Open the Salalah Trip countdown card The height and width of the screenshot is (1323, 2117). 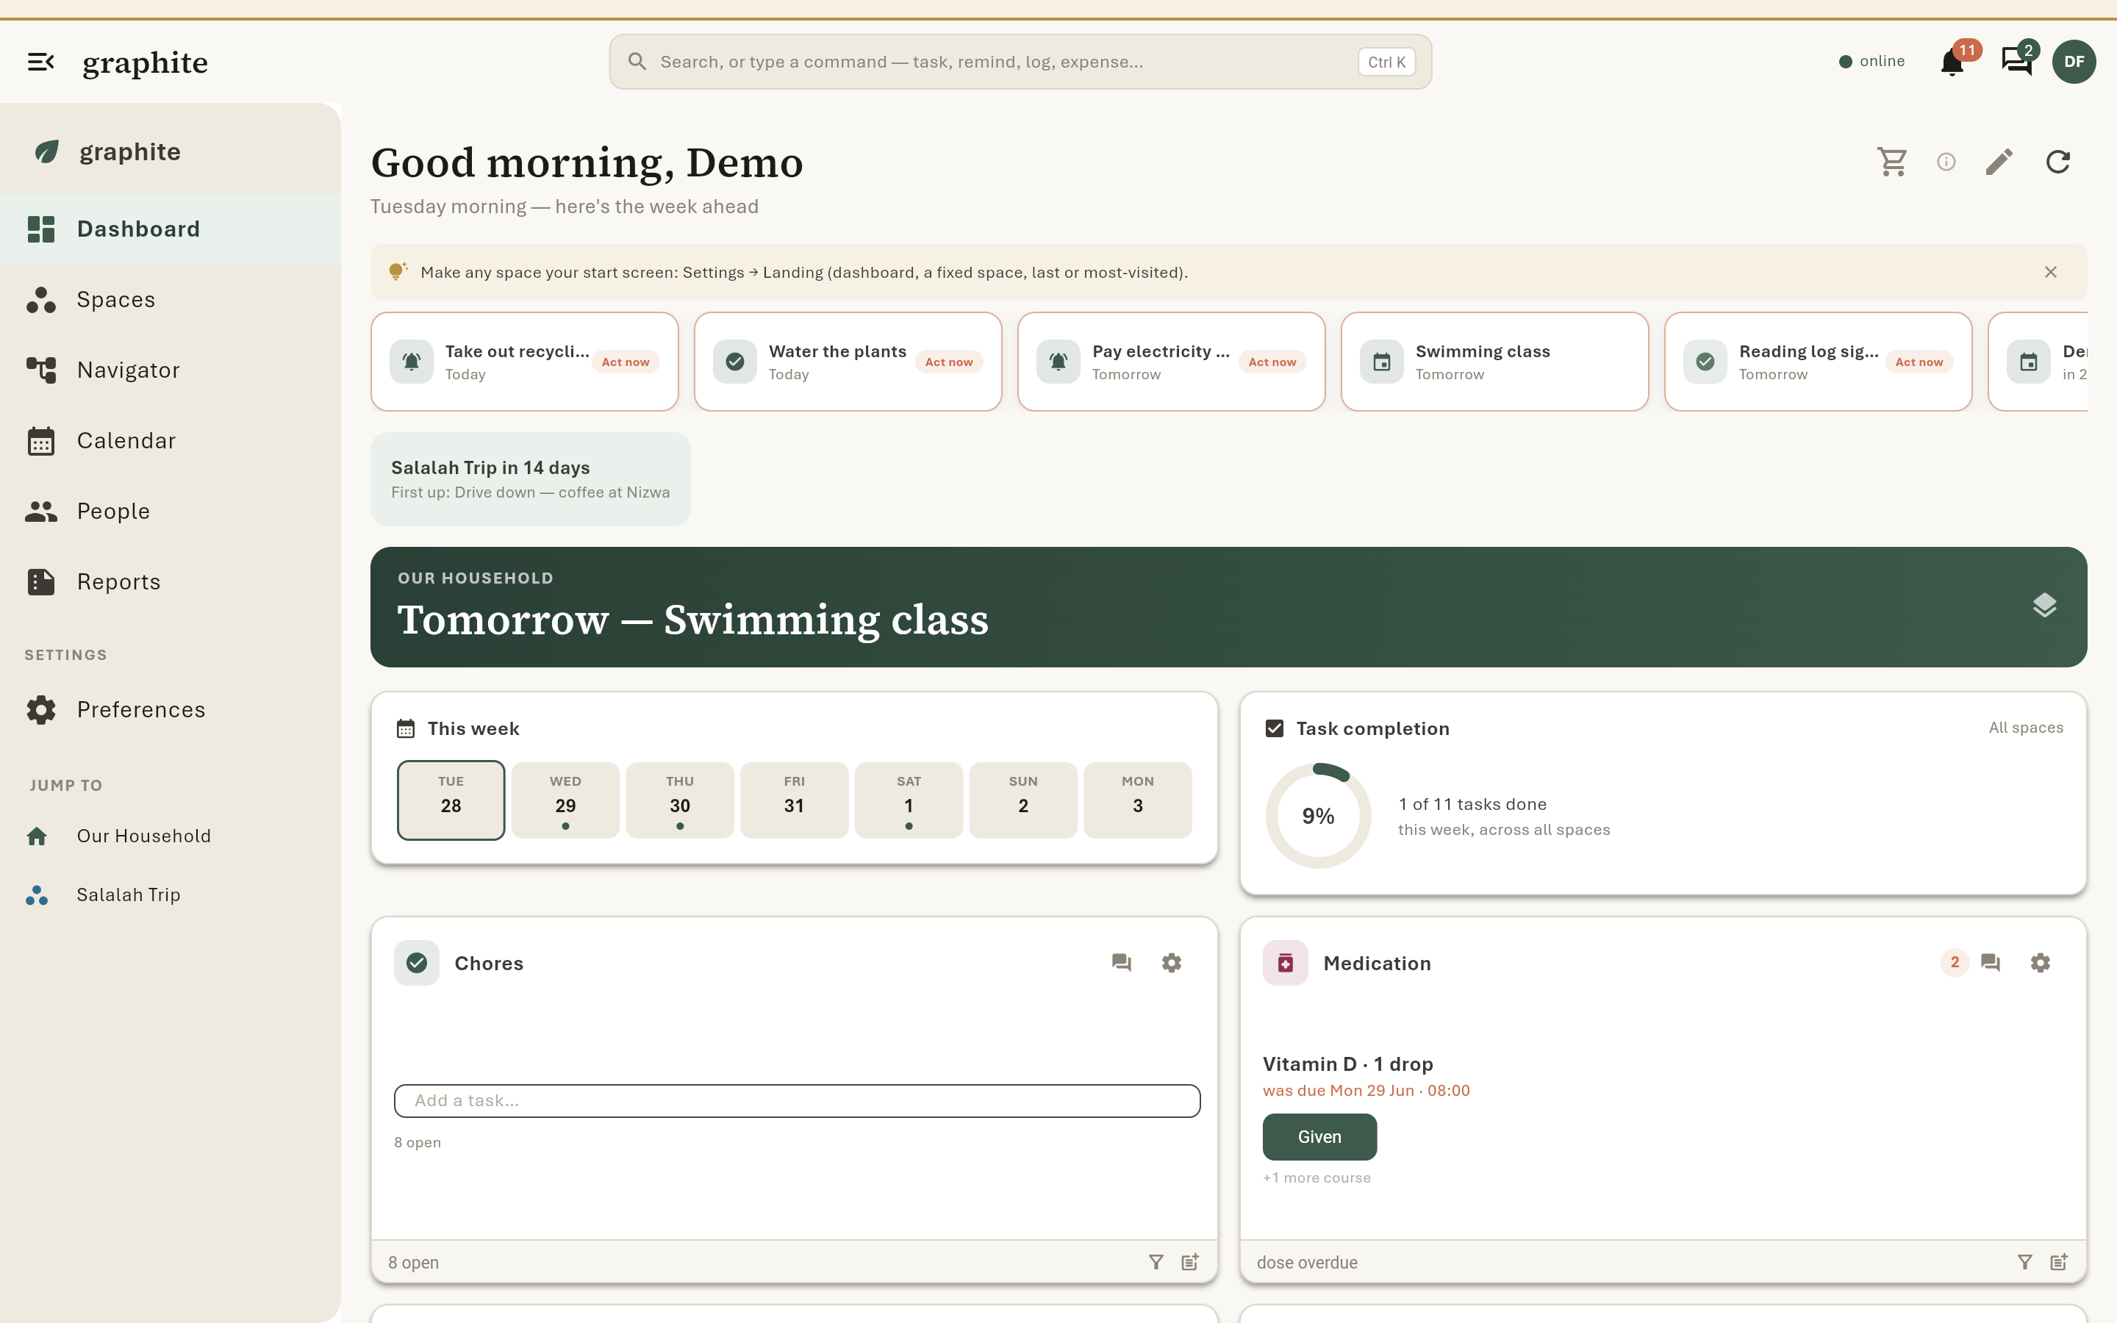530,478
